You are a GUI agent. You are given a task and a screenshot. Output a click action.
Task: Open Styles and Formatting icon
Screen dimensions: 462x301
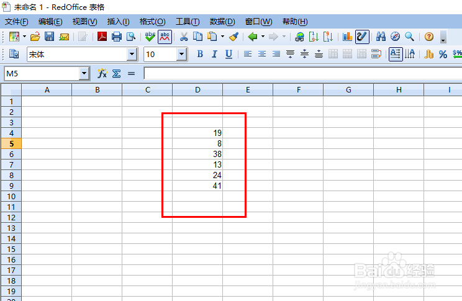pos(14,54)
